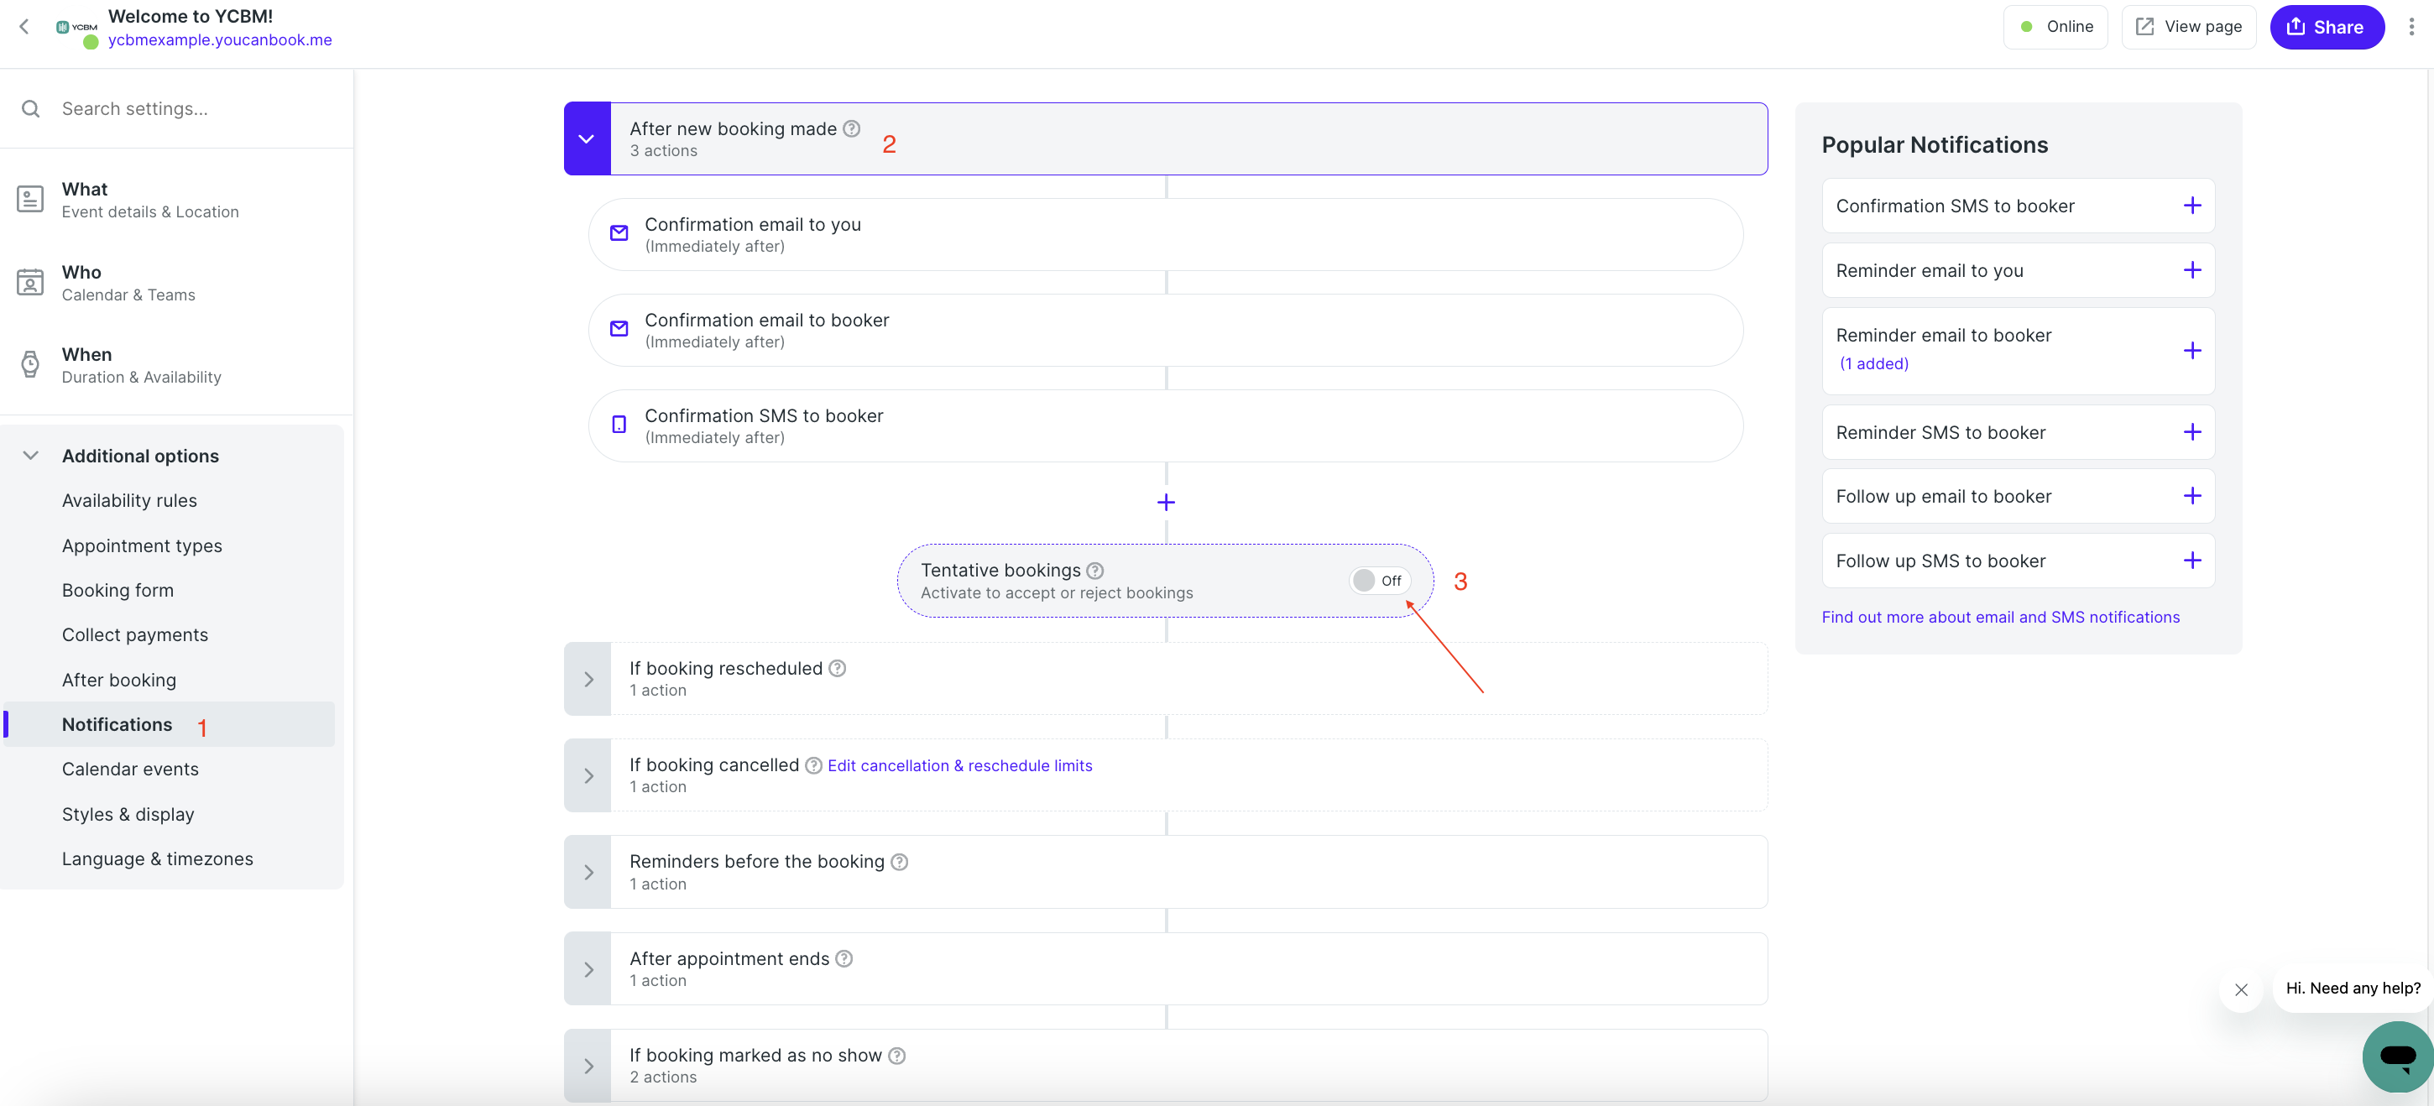2434x1106 pixels.
Task: Click the help icon next to Tentative bookings
Action: click(x=1095, y=571)
